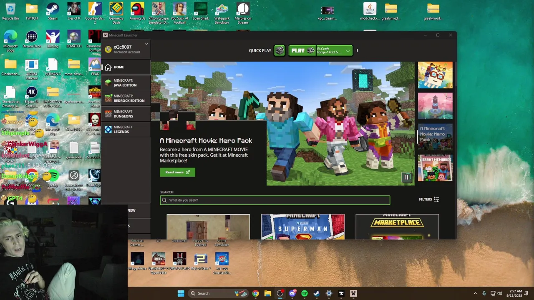Launch the iRacing desktop shortcut
The height and width of the screenshot is (300, 534).
coord(53,40)
